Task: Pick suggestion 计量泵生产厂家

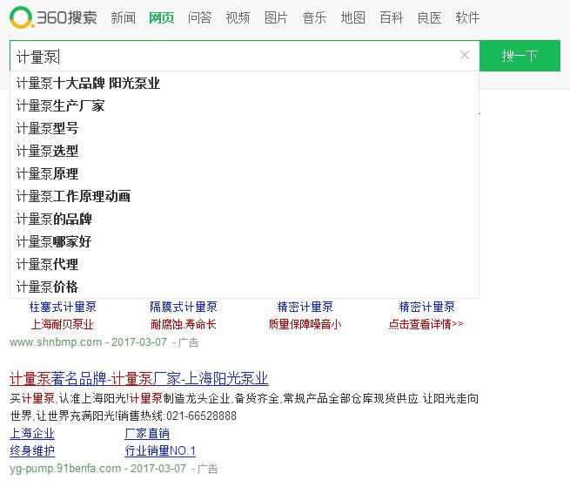Action: click(x=245, y=106)
